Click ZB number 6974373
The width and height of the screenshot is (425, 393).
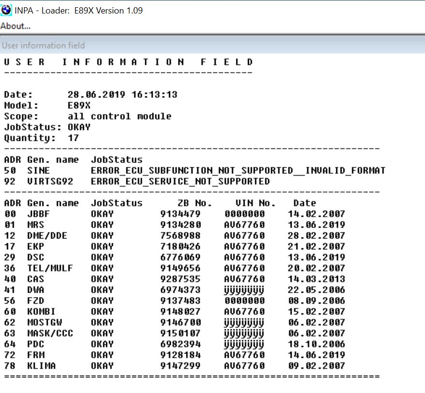pos(180,290)
